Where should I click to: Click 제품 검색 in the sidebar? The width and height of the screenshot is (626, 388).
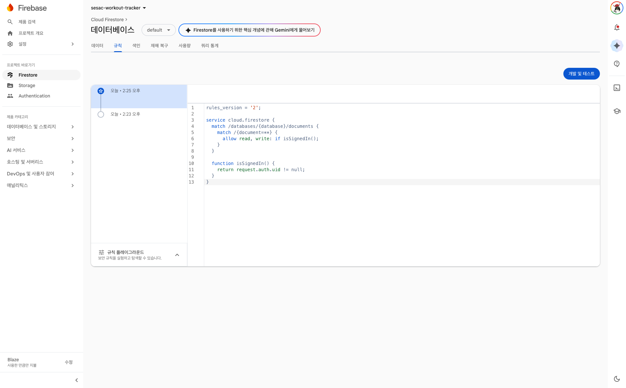point(41,22)
